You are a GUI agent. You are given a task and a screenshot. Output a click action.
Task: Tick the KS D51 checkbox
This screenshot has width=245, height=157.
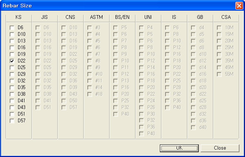[x=12, y=114]
